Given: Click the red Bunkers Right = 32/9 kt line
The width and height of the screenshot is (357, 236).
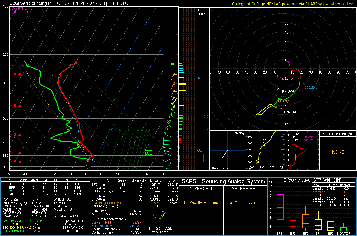Looking at the screenshot, I should tap(117, 222).
